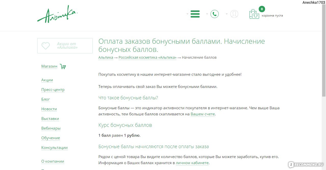Select Блог in the sidebar menu
This screenshot has width=326, height=170.
[46, 99]
